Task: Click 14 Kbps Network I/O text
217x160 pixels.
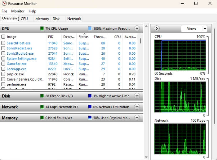Action: (61, 107)
